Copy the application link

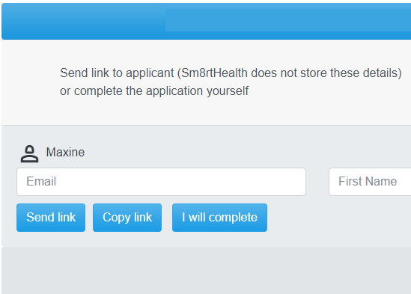point(127,218)
